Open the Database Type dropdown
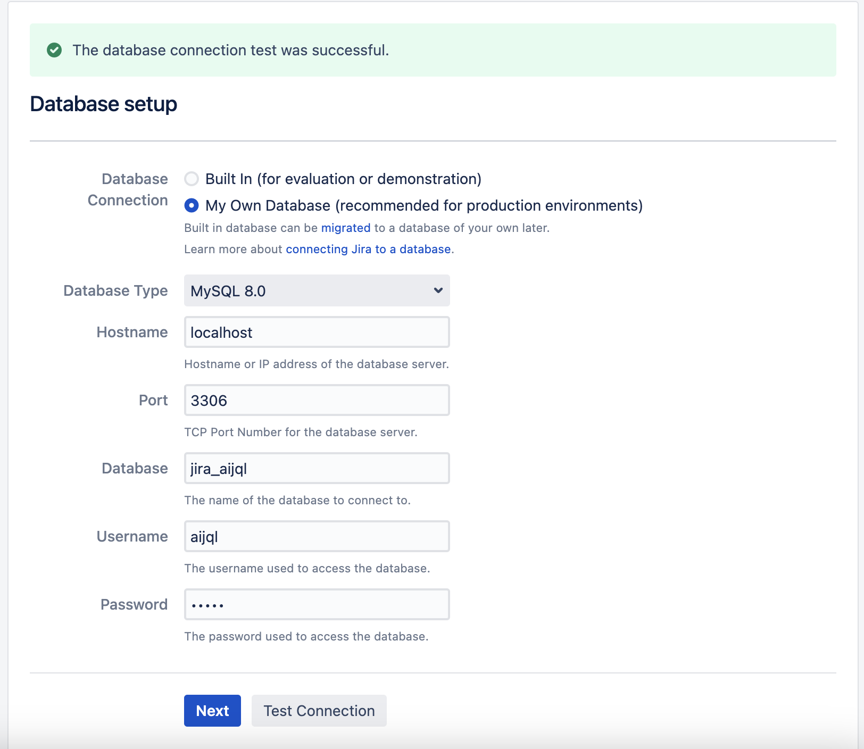 coord(317,290)
